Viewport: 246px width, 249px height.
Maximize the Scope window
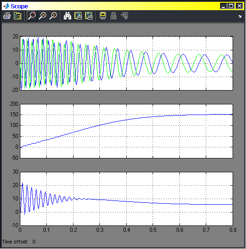coord(231,6)
